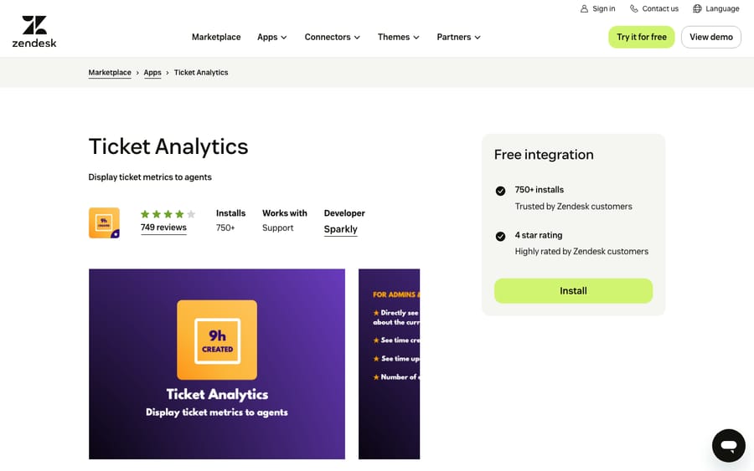
Task: Click checkmark beside 4 star rating
Action: tap(500, 236)
